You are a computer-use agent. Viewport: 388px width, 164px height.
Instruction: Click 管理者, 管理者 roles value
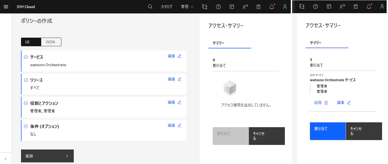43,111
